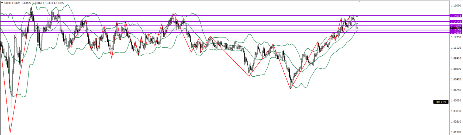This screenshot has width=463, height=135.
Task: Click the 1.01390 price scale value
Action: (455, 132)
